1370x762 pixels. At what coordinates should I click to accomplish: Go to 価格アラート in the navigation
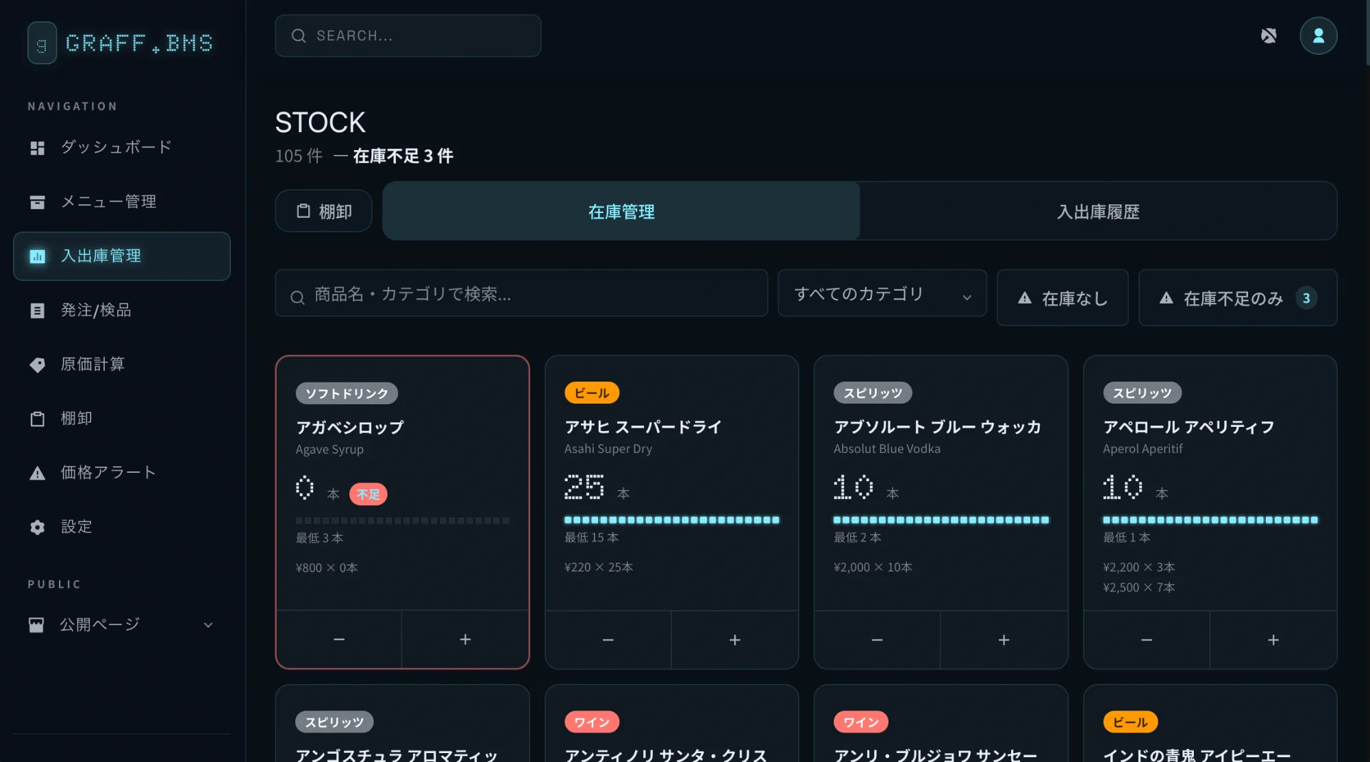pyautogui.click(x=122, y=473)
